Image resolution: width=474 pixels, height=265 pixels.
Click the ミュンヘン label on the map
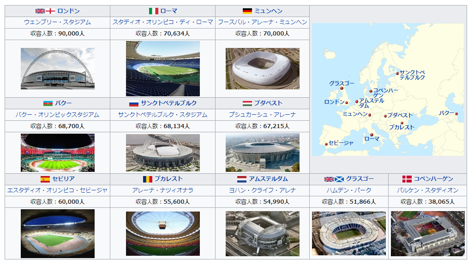(x=355, y=114)
